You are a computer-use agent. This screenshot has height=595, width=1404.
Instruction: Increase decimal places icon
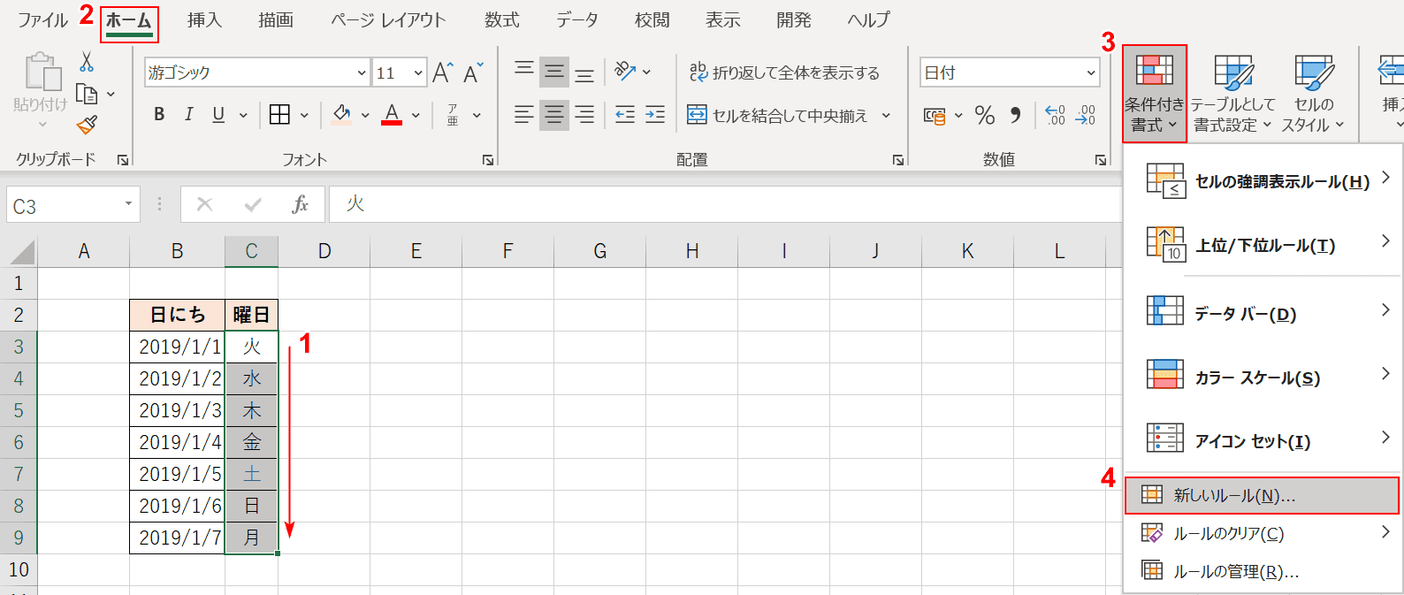click(x=1055, y=114)
